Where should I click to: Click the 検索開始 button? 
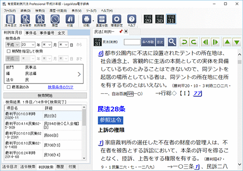click(x=45, y=95)
